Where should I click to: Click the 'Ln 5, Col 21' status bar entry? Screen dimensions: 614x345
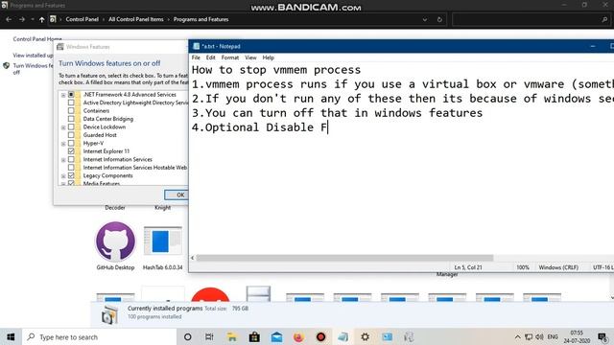(468, 267)
